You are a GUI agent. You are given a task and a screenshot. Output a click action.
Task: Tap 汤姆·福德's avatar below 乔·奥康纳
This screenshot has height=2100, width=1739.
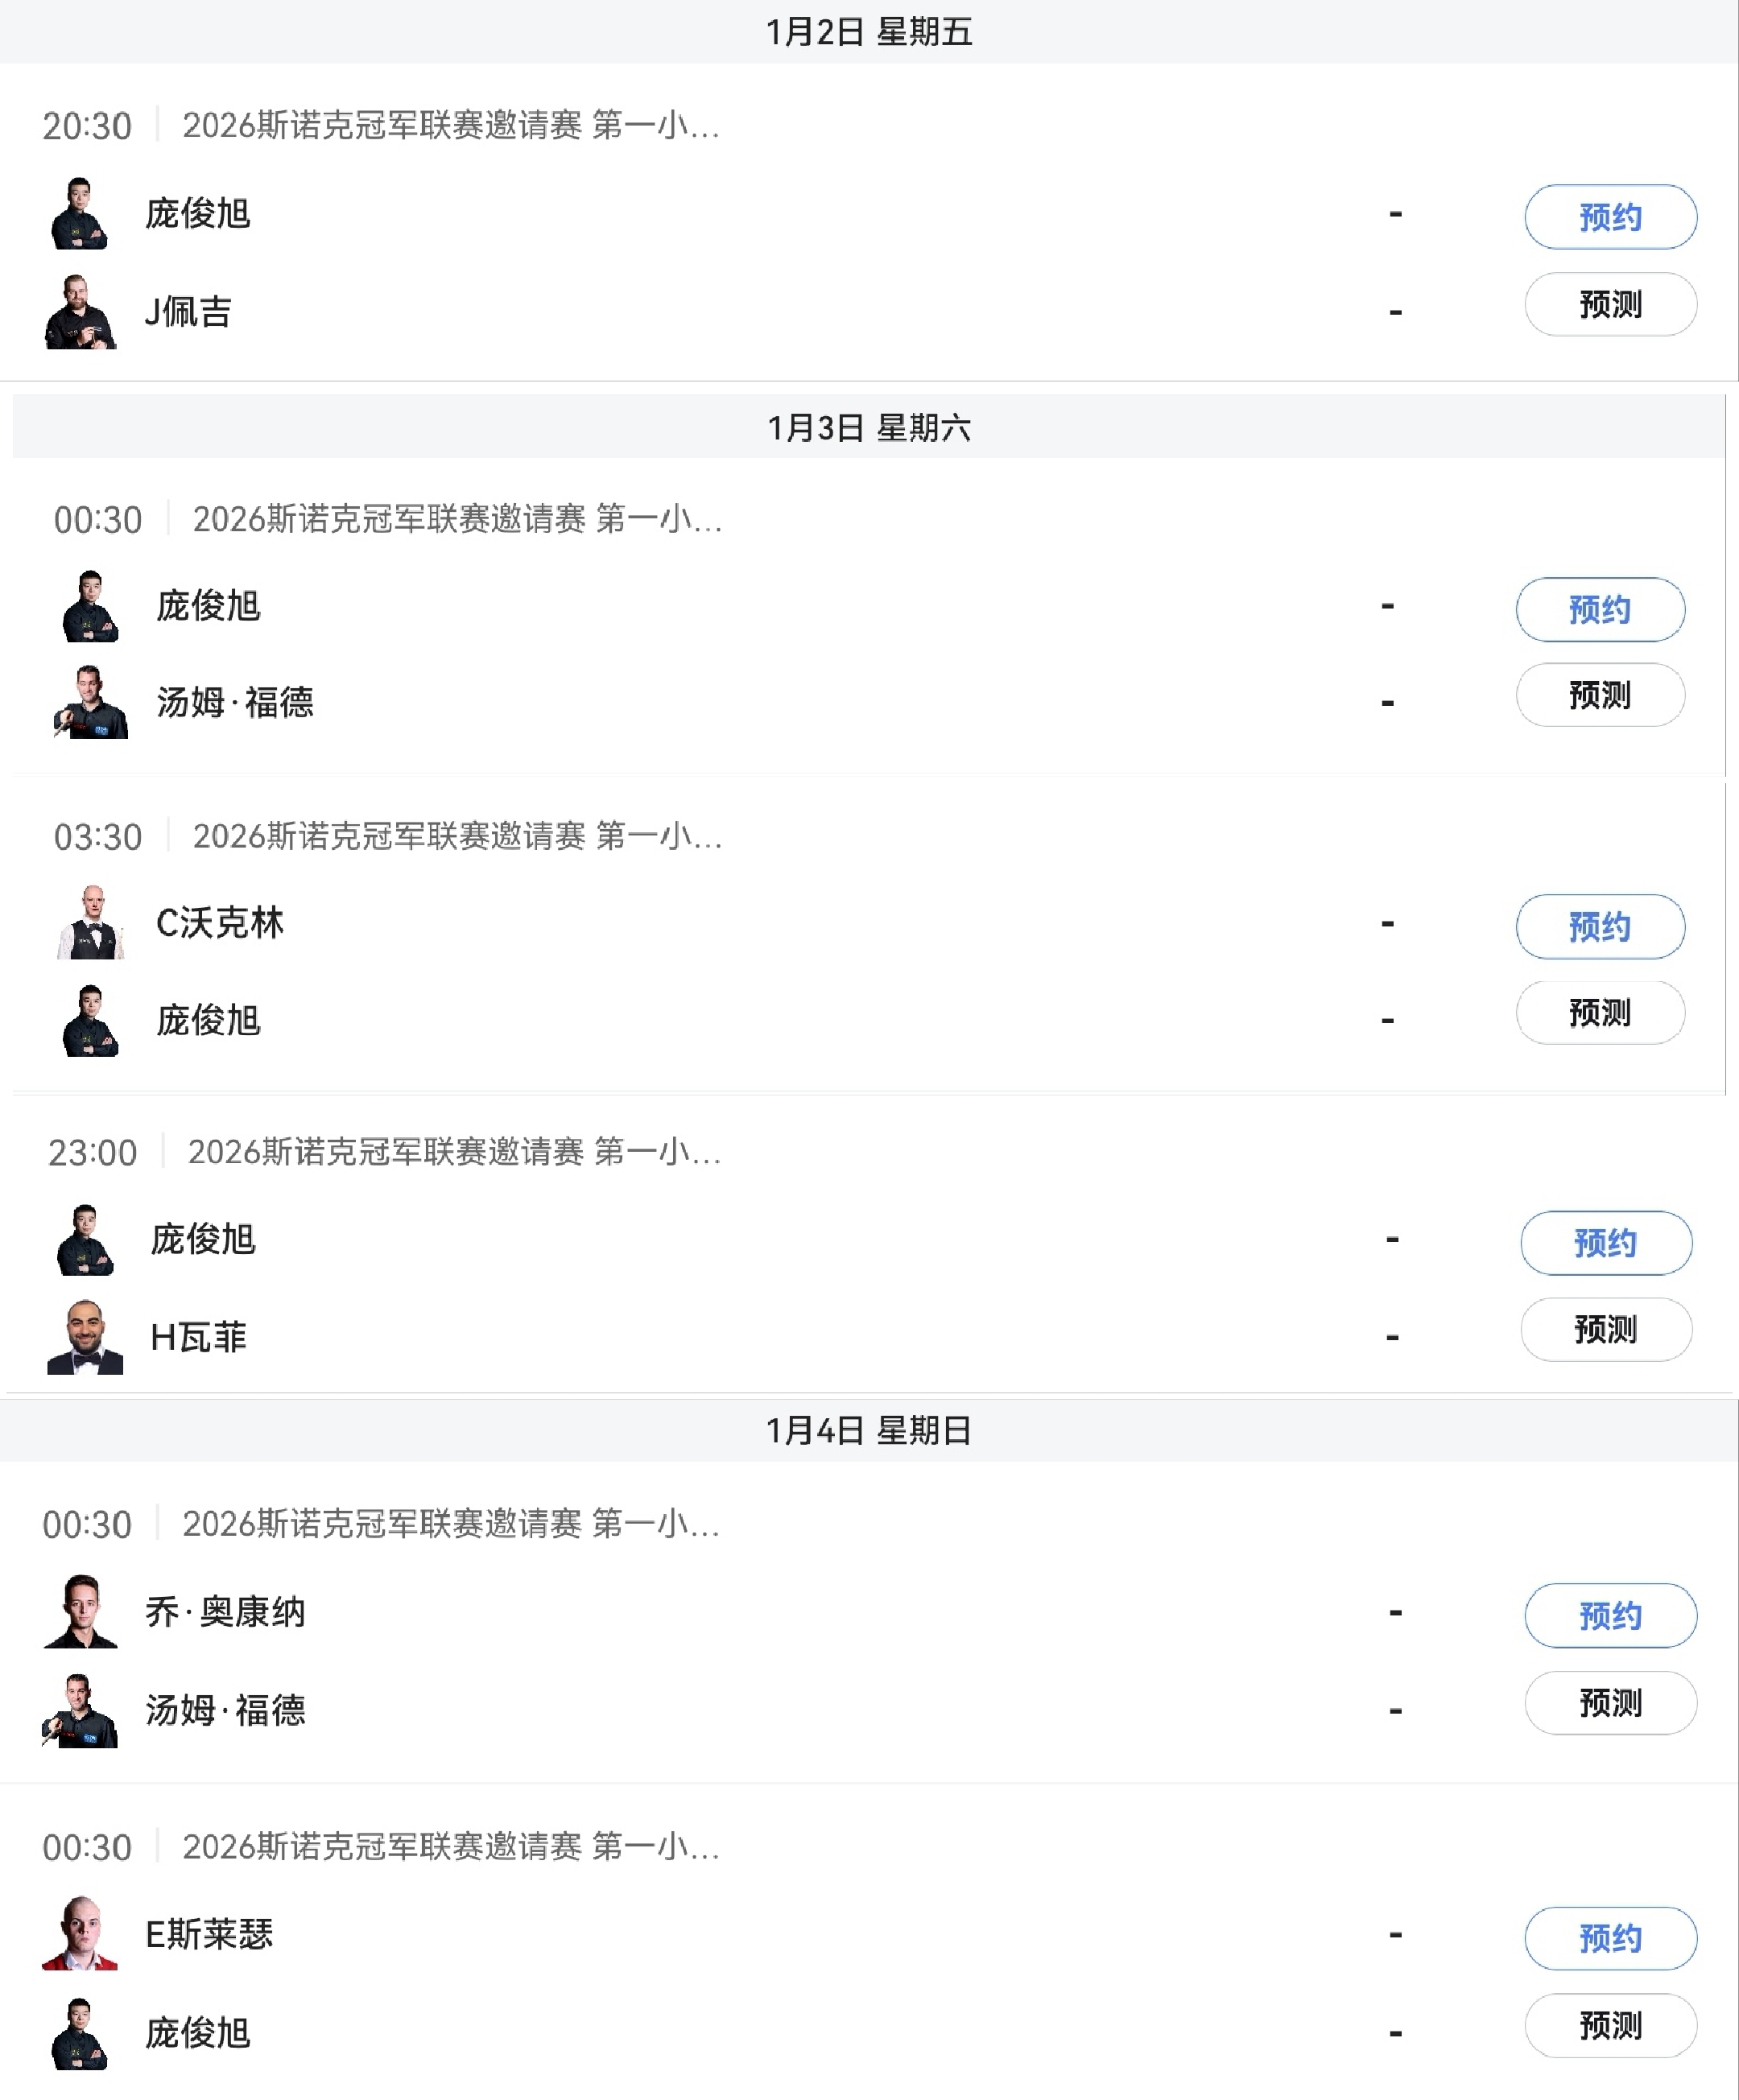[x=80, y=1711]
